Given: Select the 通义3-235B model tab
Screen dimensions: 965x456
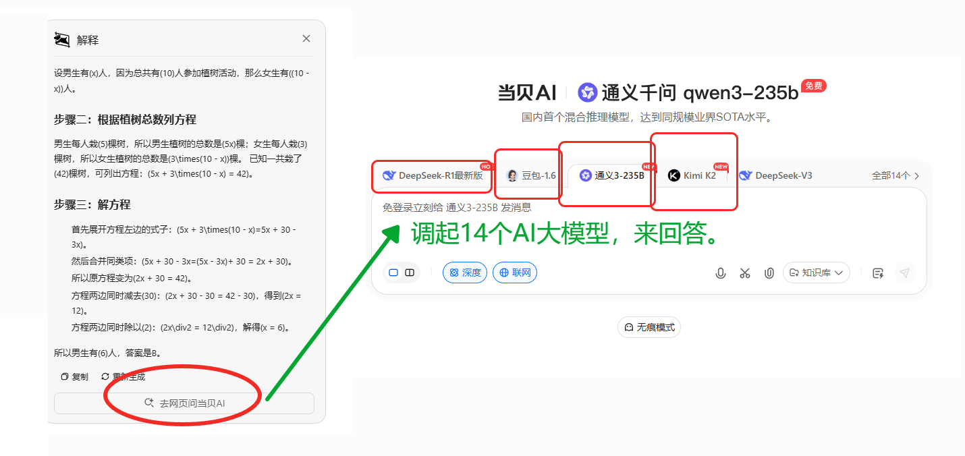Looking at the screenshot, I should coord(612,175).
